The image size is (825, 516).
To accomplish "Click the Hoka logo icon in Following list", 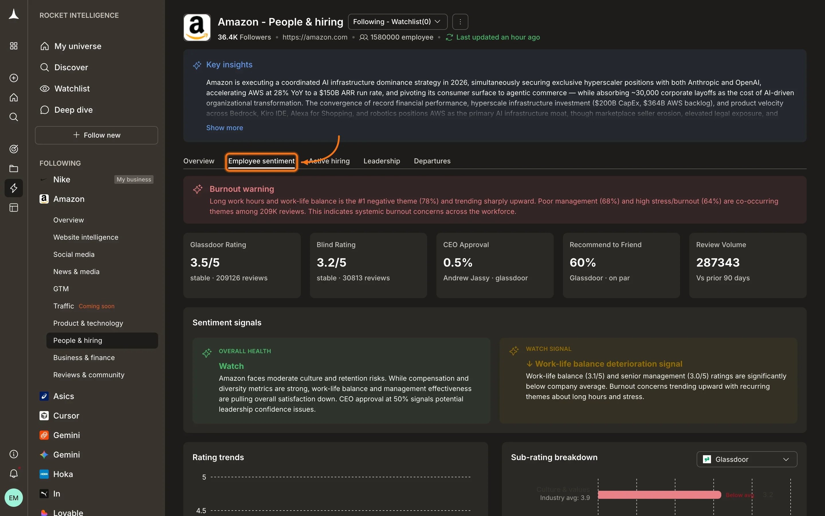I will pyautogui.click(x=44, y=474).
